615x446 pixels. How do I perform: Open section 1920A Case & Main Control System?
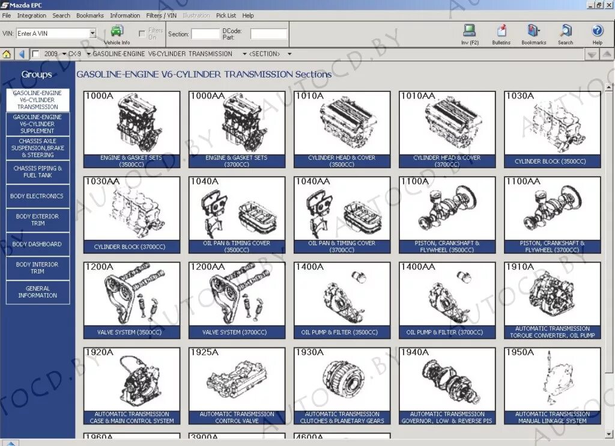(132, 386)
